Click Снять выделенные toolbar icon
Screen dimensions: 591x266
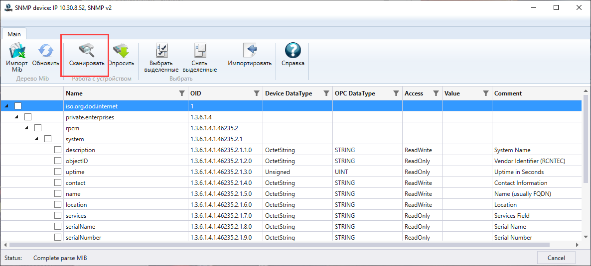tap(200, 51)
